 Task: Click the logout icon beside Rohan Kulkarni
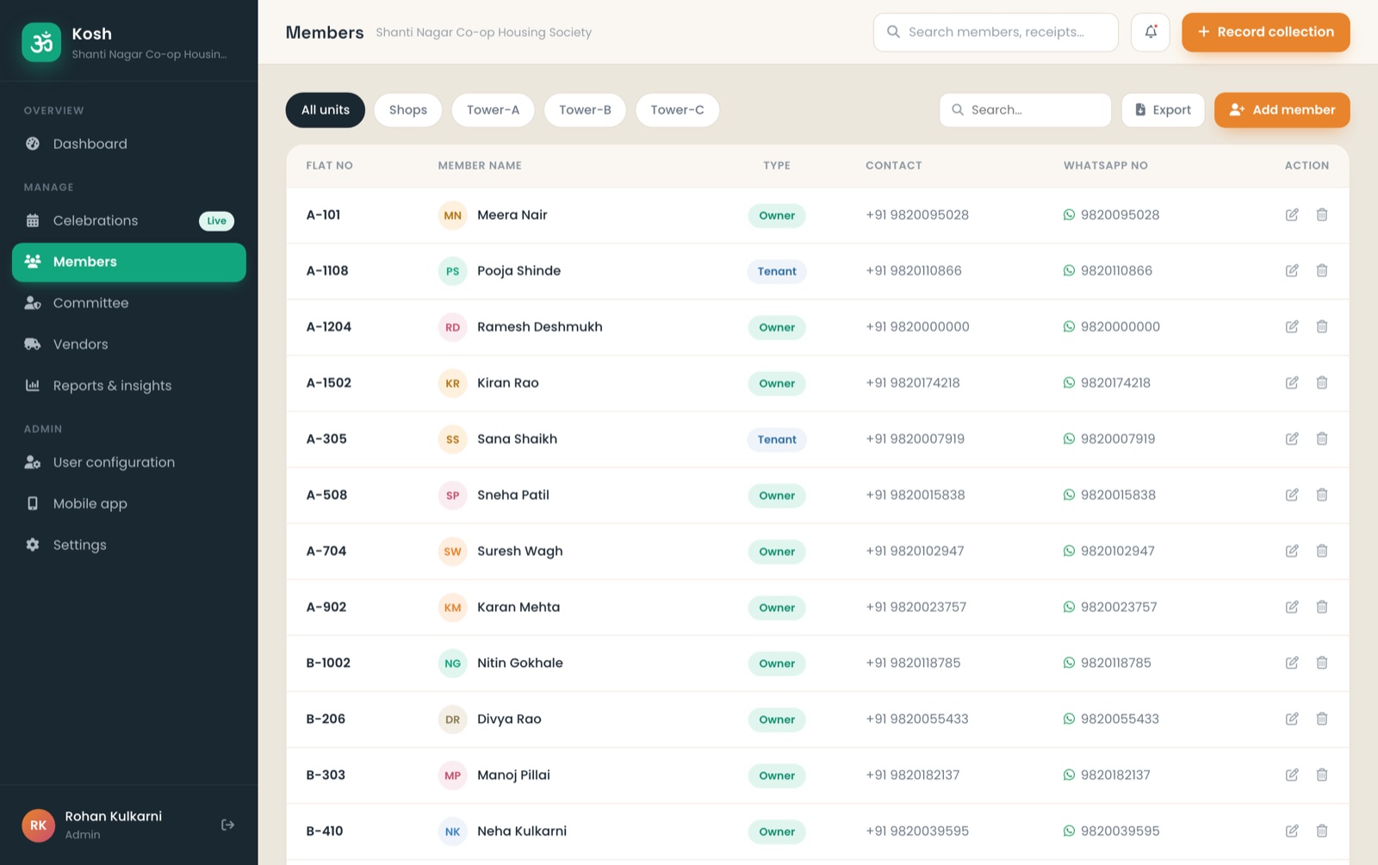(x=228, y=825)
